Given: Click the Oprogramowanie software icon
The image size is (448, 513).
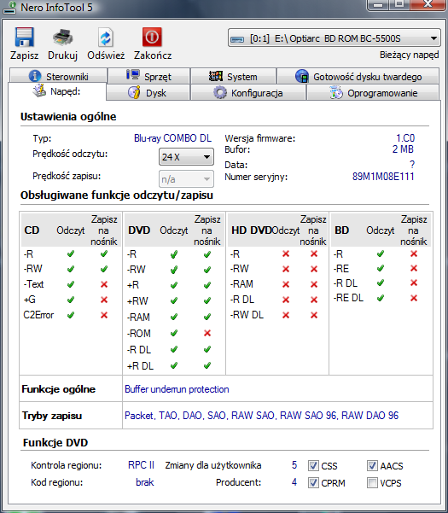Looking at the screenshot, I should point(336,92).
